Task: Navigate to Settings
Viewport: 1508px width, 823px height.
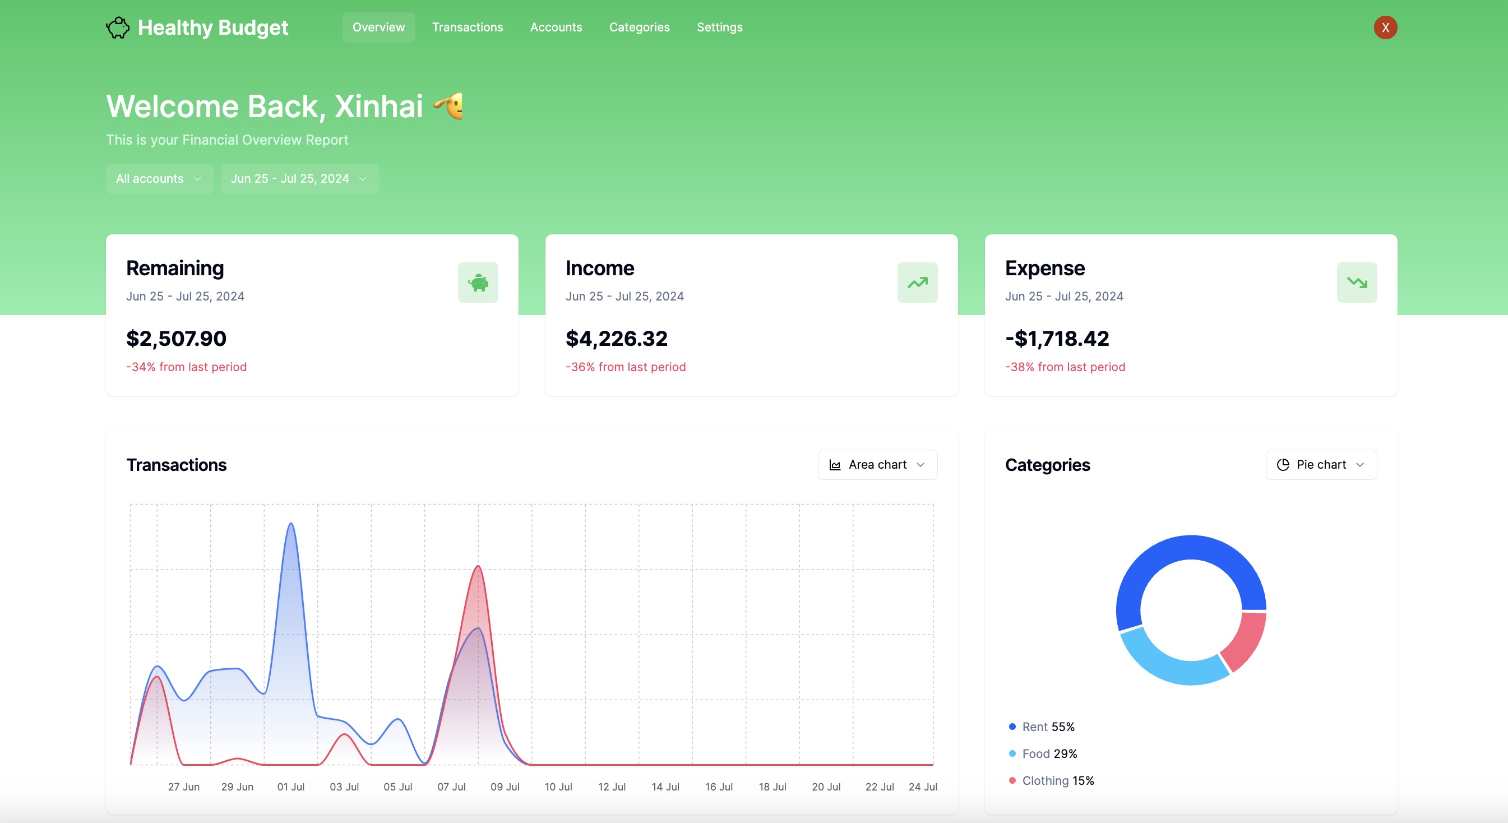Action: [x=719, y=27]
